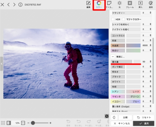The height and width of the screenshot is (127, 156).
Task: Adjust the 彩度 saturation slider
Action: point(126,40)
